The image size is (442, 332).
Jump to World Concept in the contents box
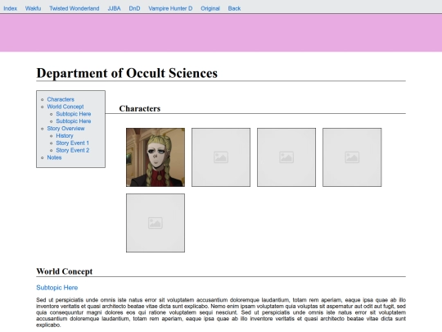65,107
